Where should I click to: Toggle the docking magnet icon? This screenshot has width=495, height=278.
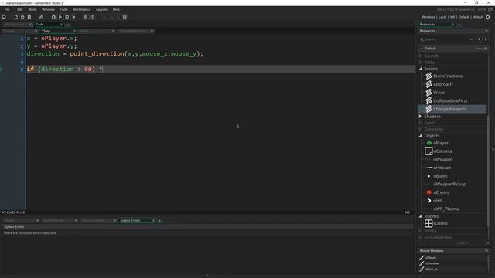click(125, 17)
